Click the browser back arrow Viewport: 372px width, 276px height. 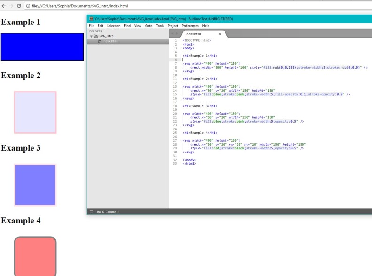(4, 6)
